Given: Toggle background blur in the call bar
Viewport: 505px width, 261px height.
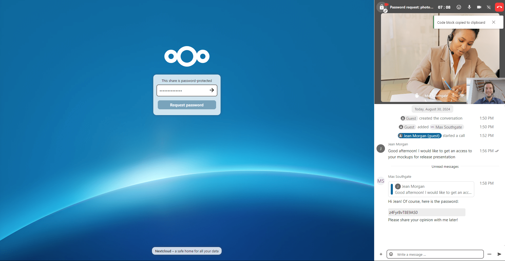Looking at the screenshot, I should coord(489,7).
